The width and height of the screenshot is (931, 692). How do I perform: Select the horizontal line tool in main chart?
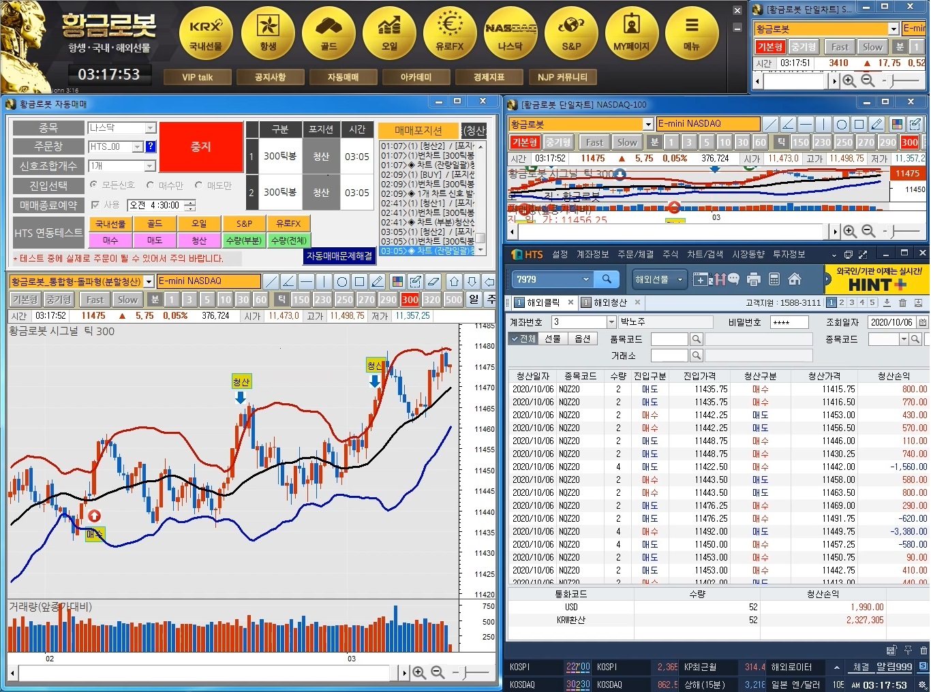pyautogui.click(x=307, y=281)
